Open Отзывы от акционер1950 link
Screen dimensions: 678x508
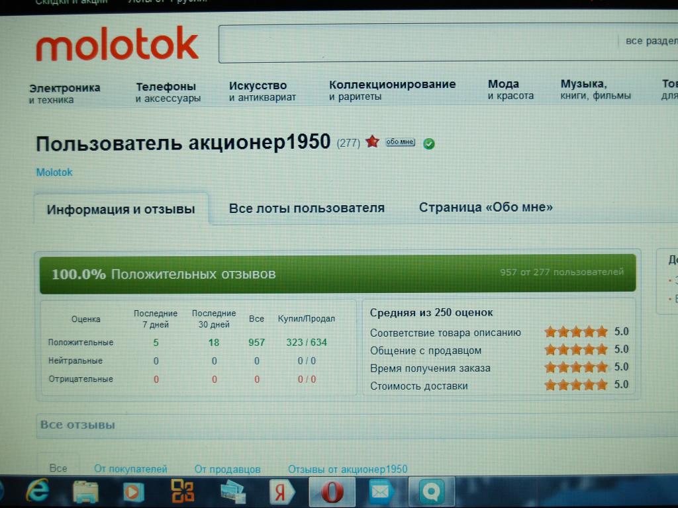tap(348, 469)
